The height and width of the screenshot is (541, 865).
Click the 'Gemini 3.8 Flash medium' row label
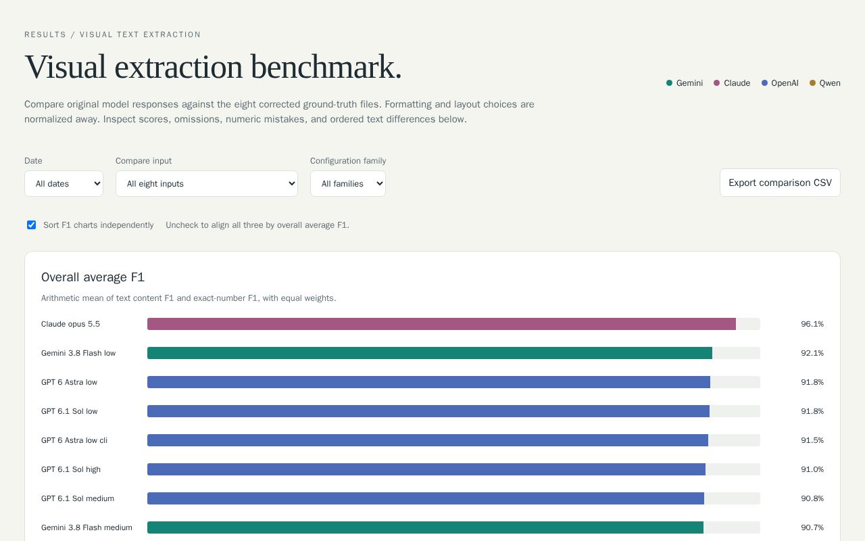pyautogui.click(x=86, y=527)
